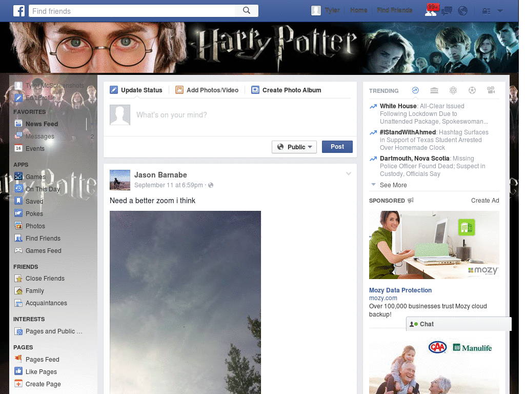Select the Science trending category atom icon
Screen dimensions: 525x394
pyautogui.click(x=453, y=90)
